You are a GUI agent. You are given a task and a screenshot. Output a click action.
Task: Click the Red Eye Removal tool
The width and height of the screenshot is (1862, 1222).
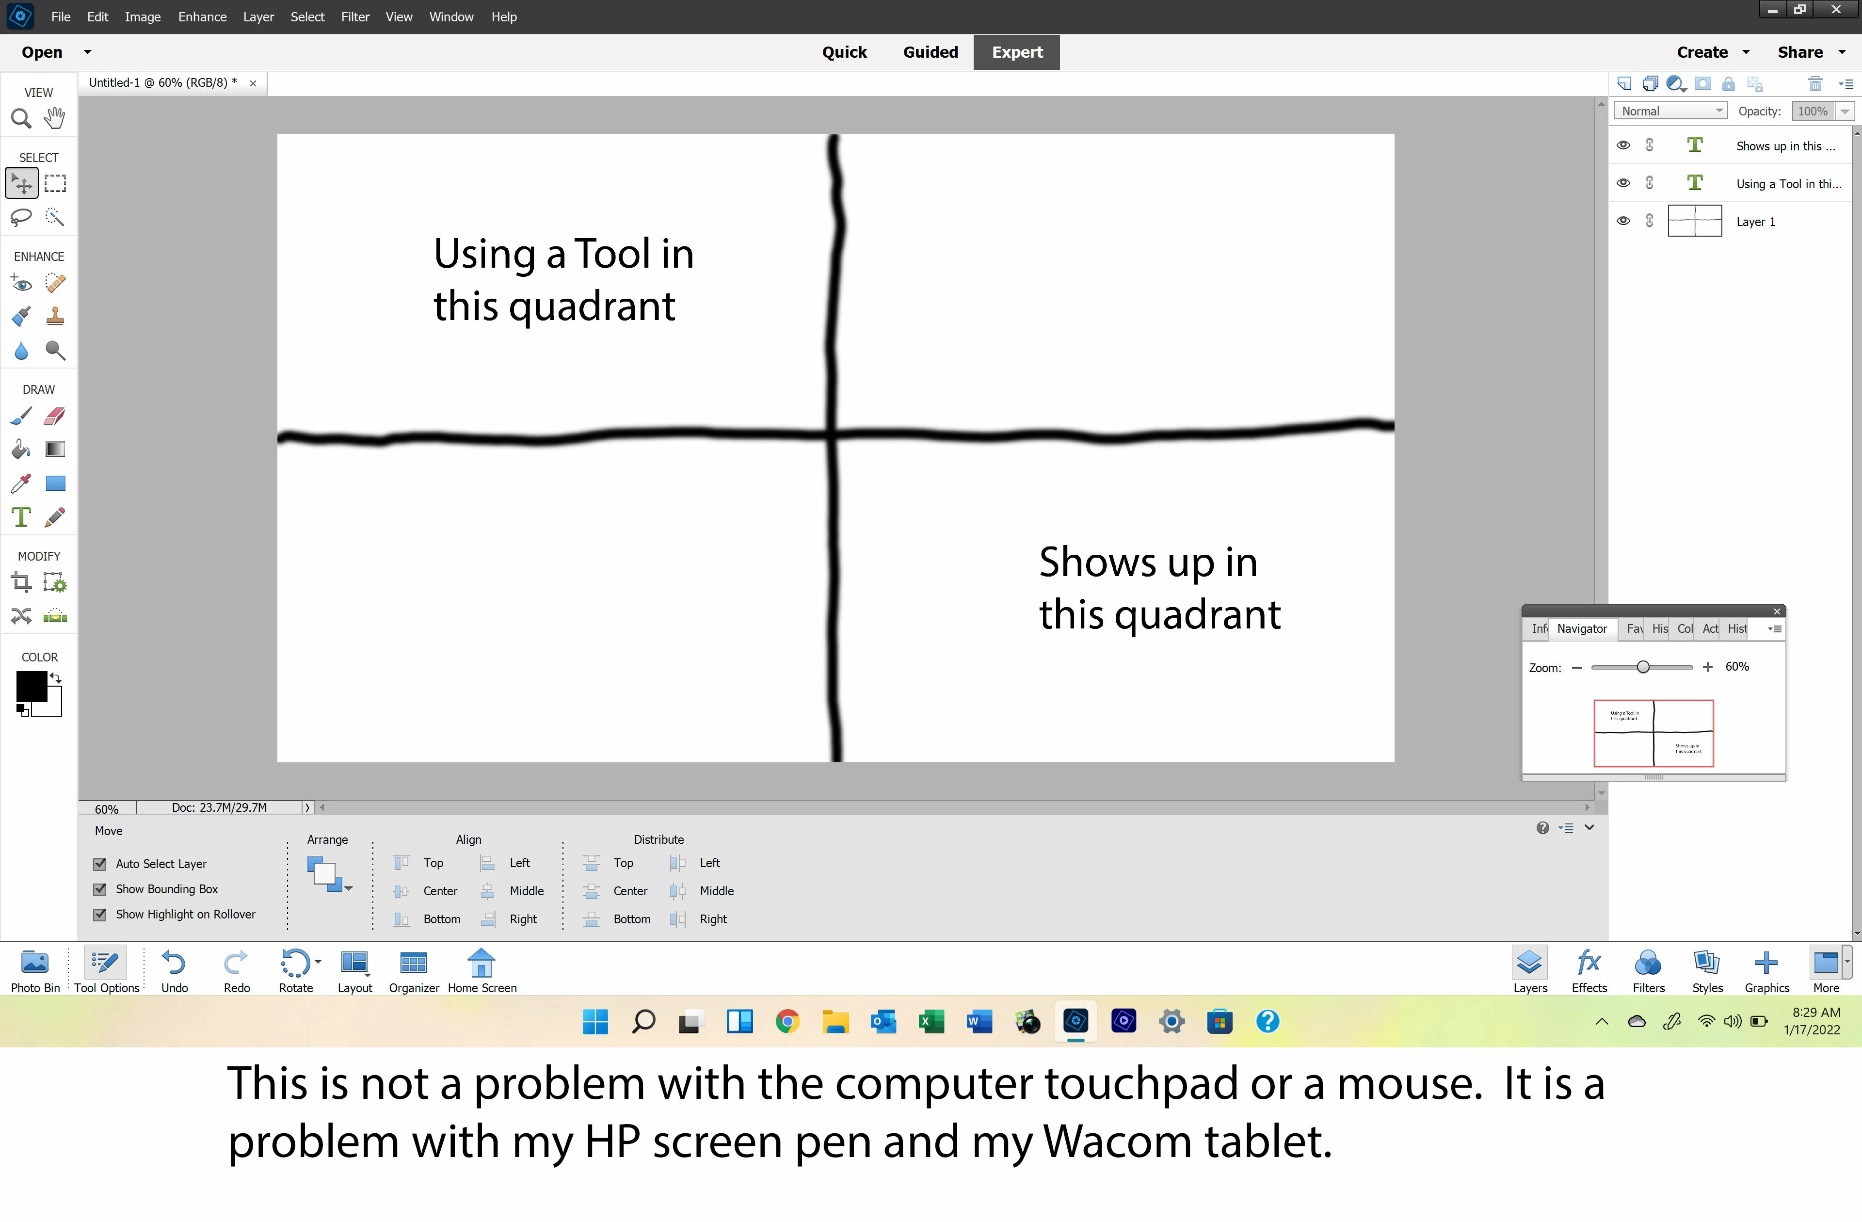(21, 282)
